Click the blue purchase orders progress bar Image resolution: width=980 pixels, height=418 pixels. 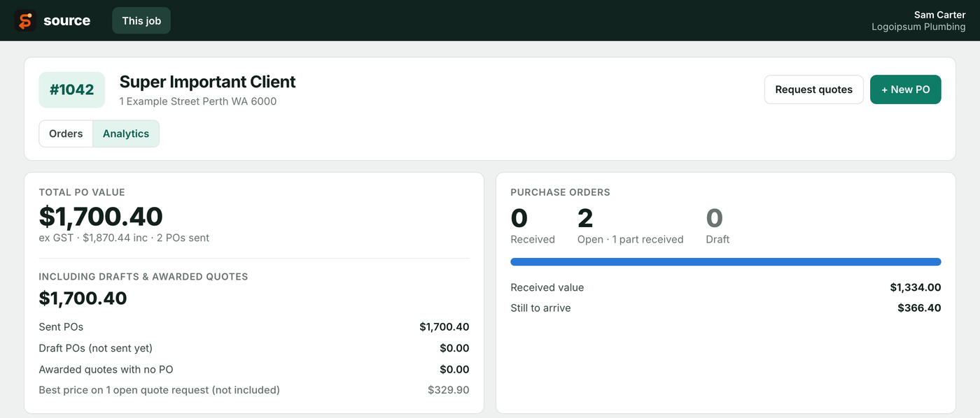(x=726, y=262)
